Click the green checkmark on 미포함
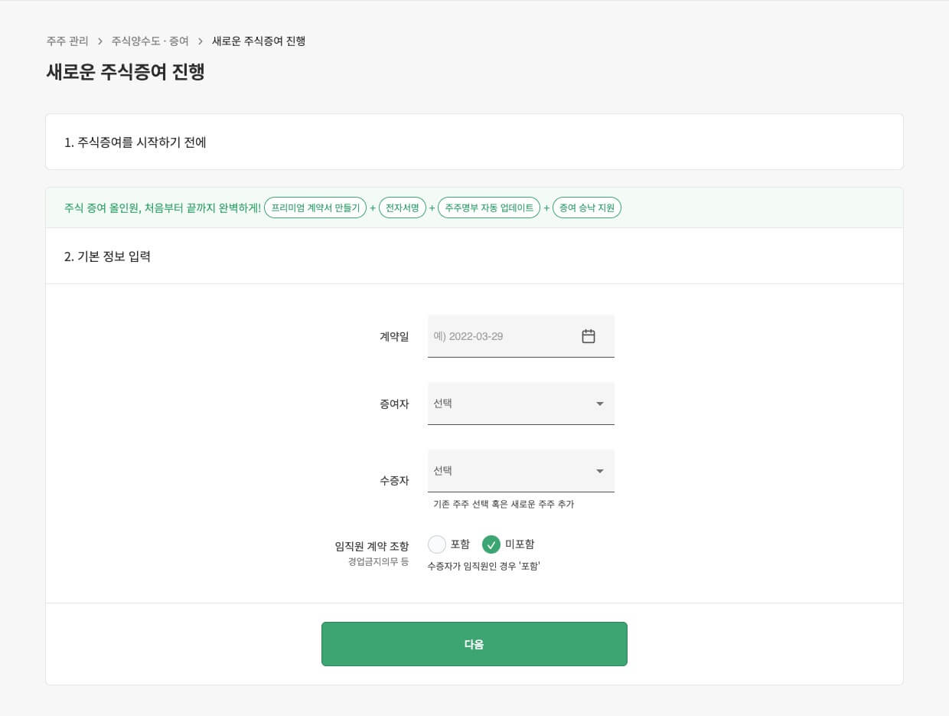The width and height of the screenshot is (949, 716). [x=491, y=544]
